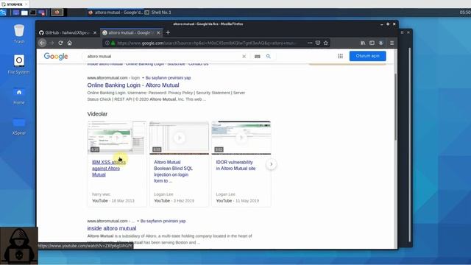Click the Google logo
471x265 pixels.
coord(56,56)
